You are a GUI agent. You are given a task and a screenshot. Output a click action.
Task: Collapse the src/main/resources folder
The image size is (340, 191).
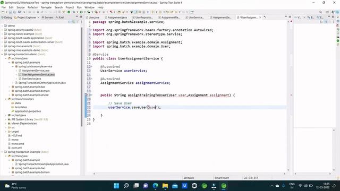pyautogui.click(x=6, y=99)
